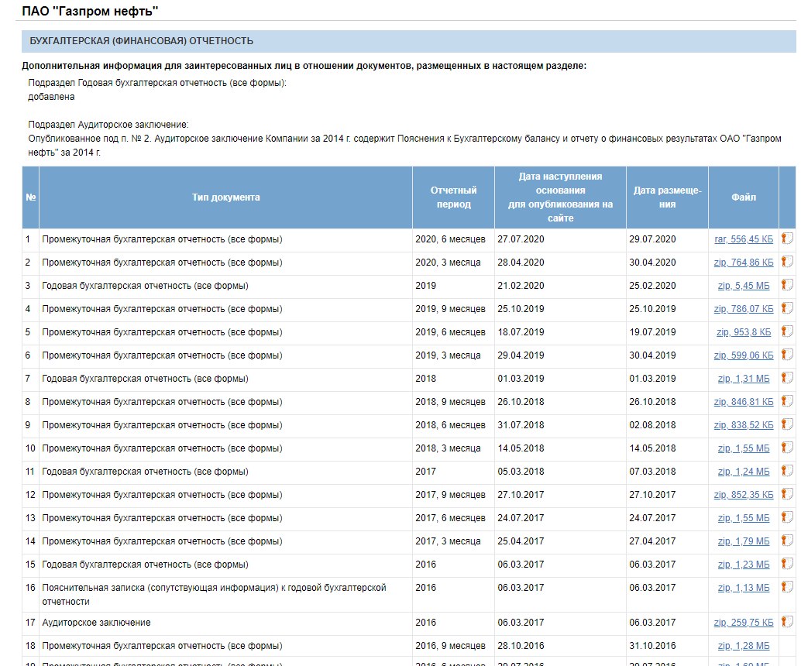
Task: Click the signature icon for 2020, 6 месяцев row
Action: [787, 239]
